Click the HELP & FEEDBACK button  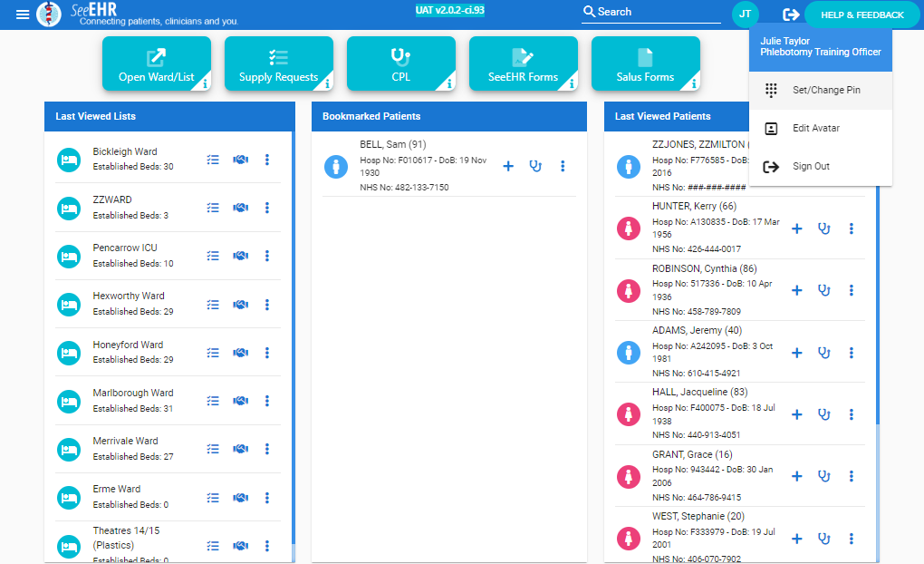pos(862,15)
